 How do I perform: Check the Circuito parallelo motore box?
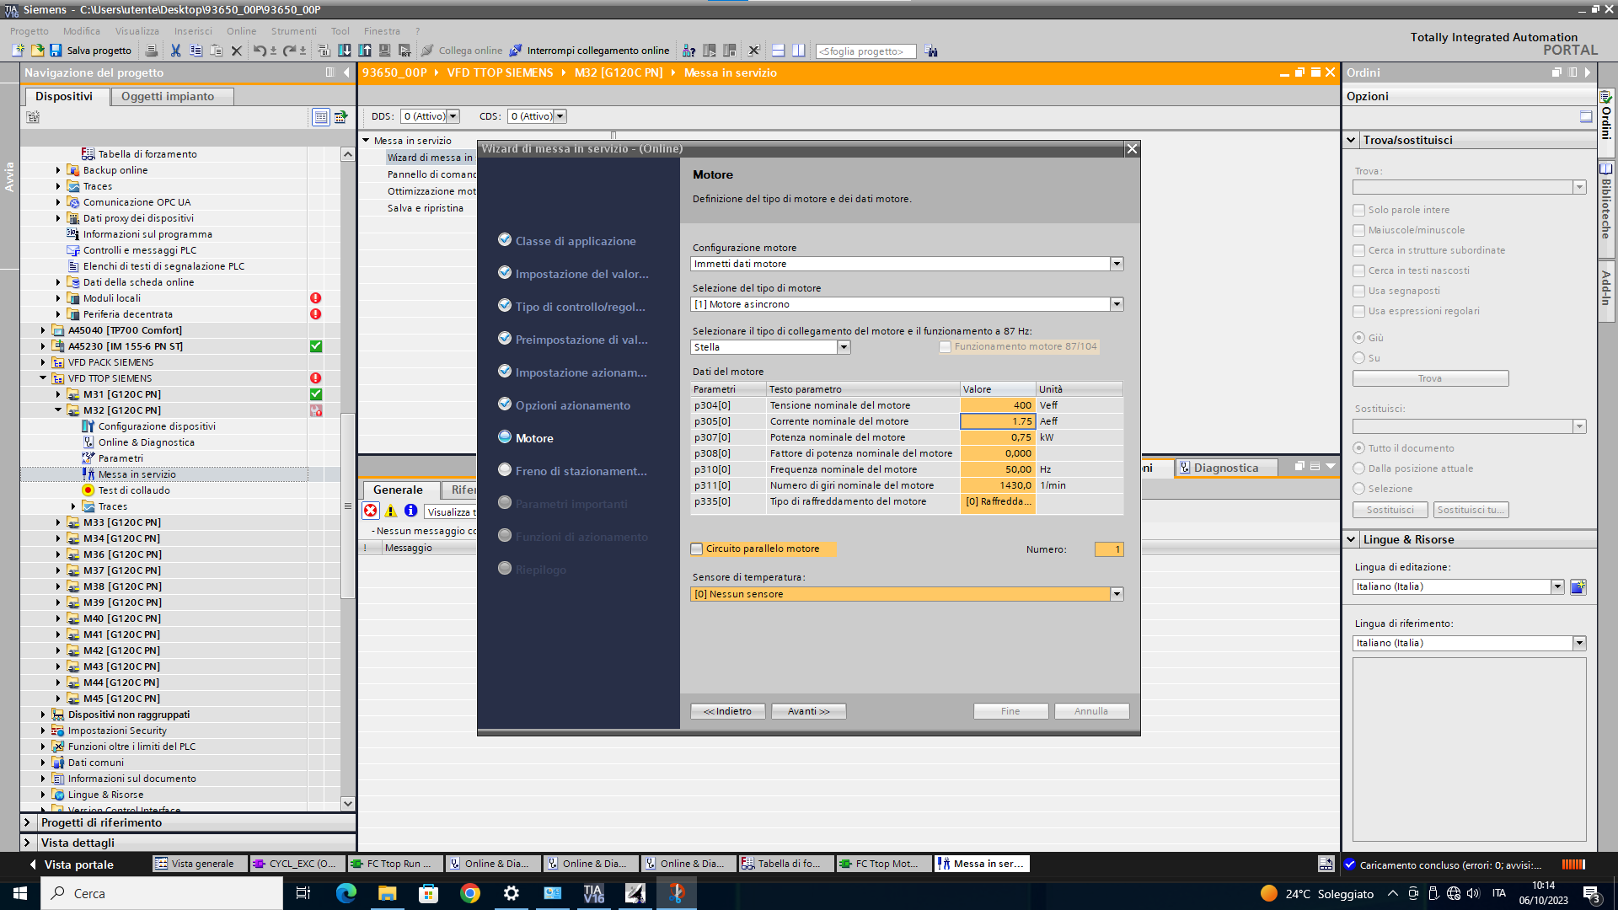point(697,549)
